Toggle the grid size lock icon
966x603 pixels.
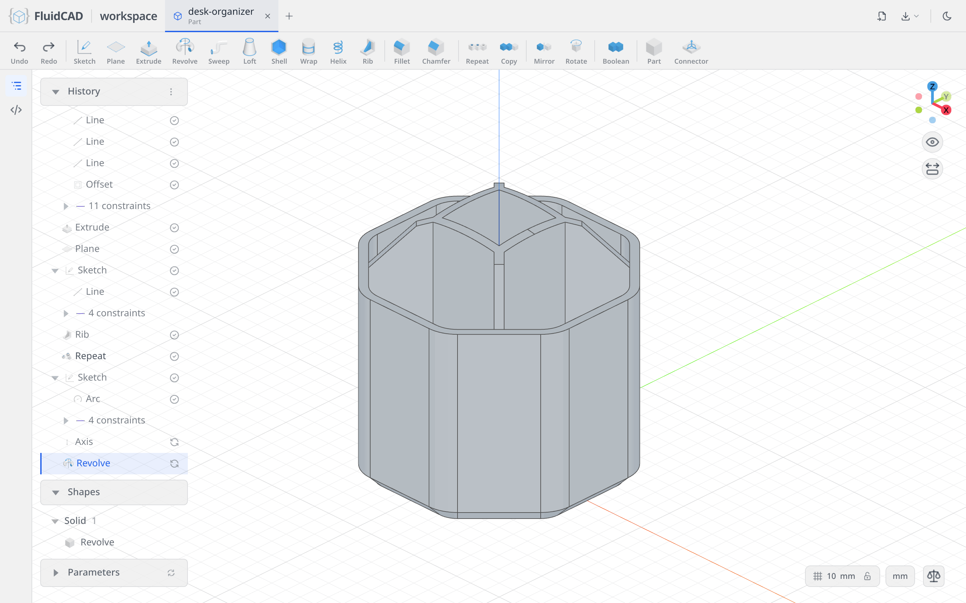pos(867,576)
